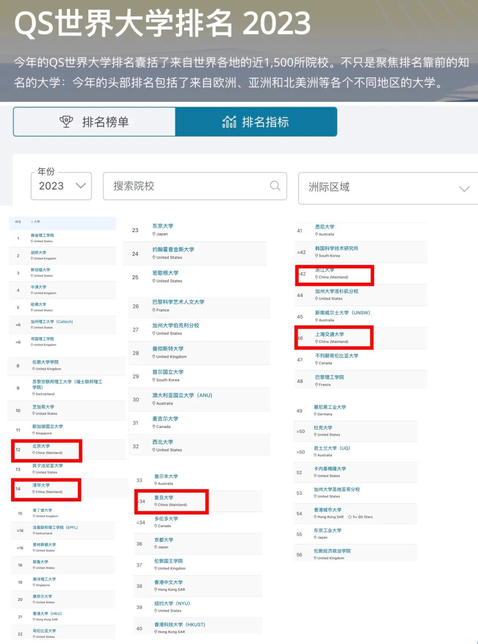The image size is (478, 644).
Task: Open 香港大学 (HKU) link
Action: (x=47, y=614)
